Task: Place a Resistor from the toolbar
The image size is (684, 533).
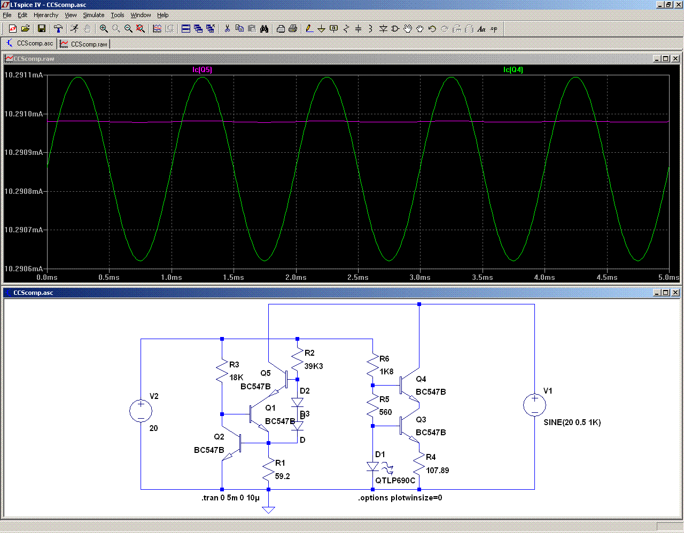Action: coord(346,29)
